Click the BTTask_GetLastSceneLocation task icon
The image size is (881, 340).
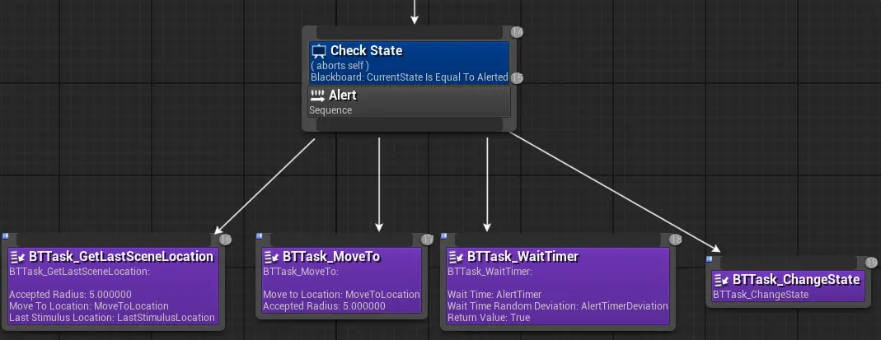click(x=17, y=257)
